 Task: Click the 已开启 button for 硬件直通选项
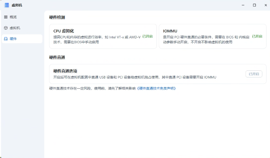point(254,74)
